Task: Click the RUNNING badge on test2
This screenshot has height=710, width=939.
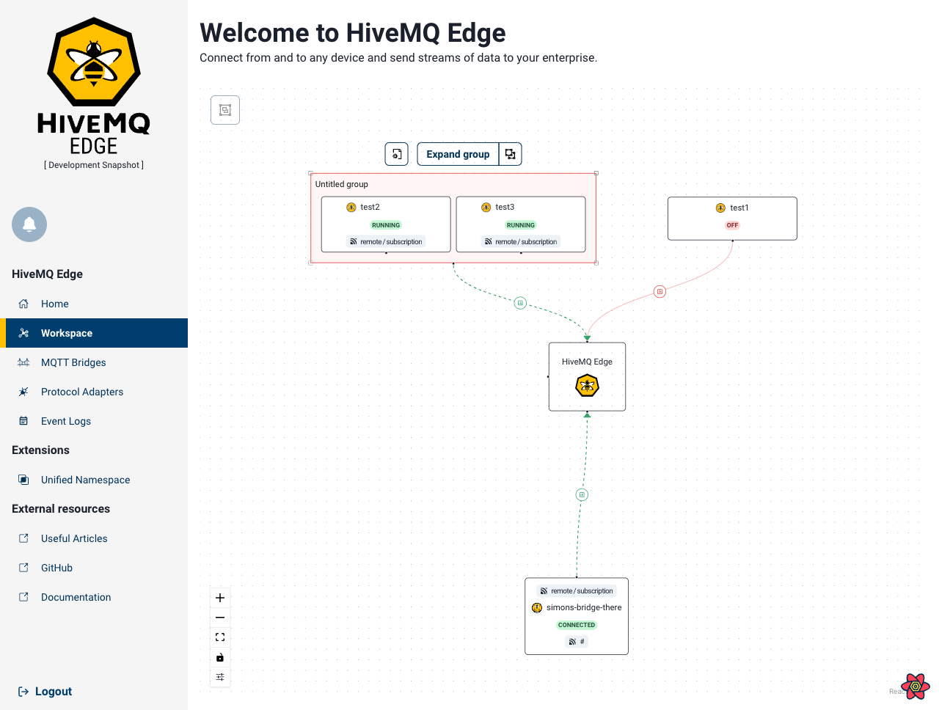Action: point(386,225)
